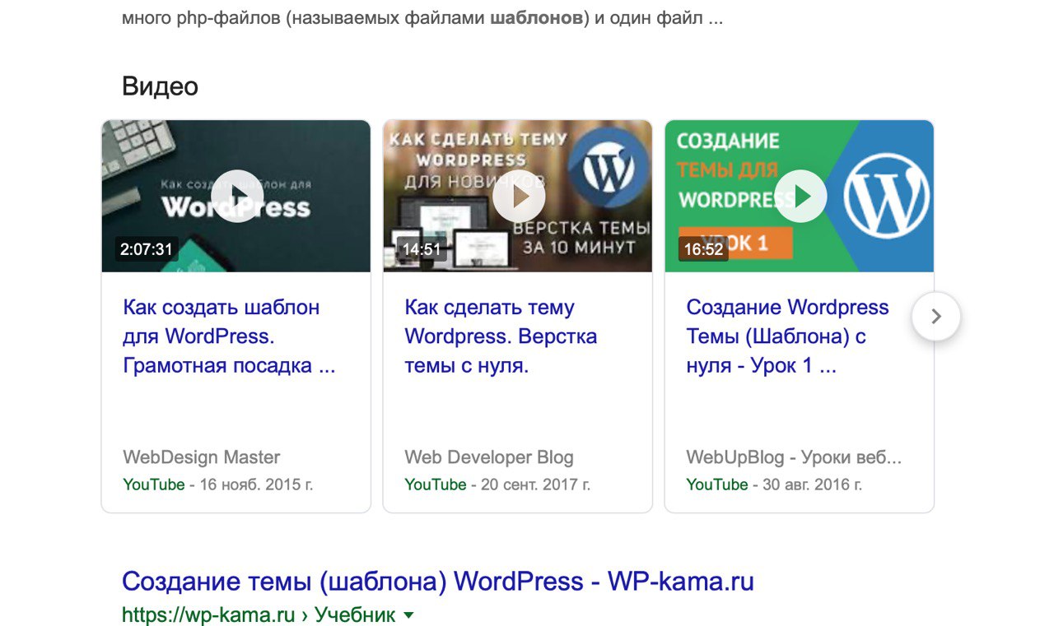Open the WP-kama.ru result title
The width and height of the screenshot is (1054, 626).
[x=438, y=582]
